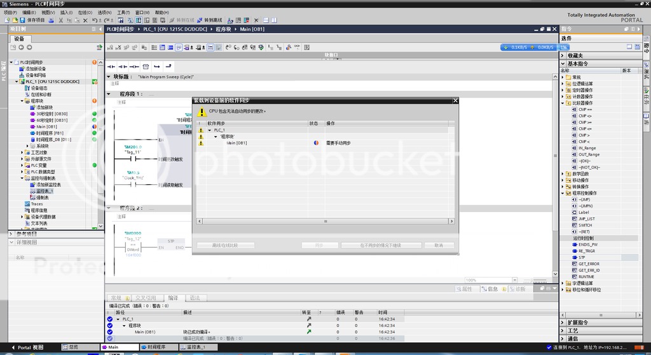651x355 pixels.
Task: Click the dialog horizontal scrollbar
Action: coord(324,222)
